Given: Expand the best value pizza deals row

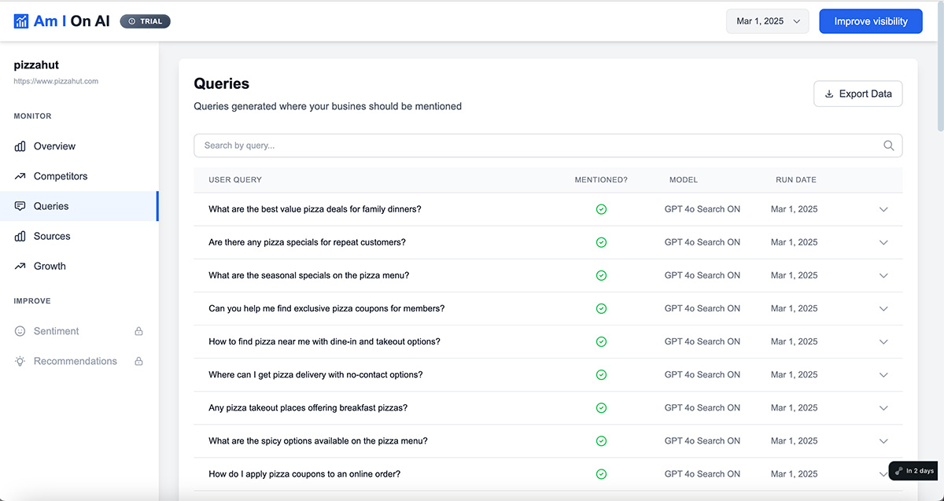Looking at the screenshot, I should pyautogui.click(x=883, y=209).
